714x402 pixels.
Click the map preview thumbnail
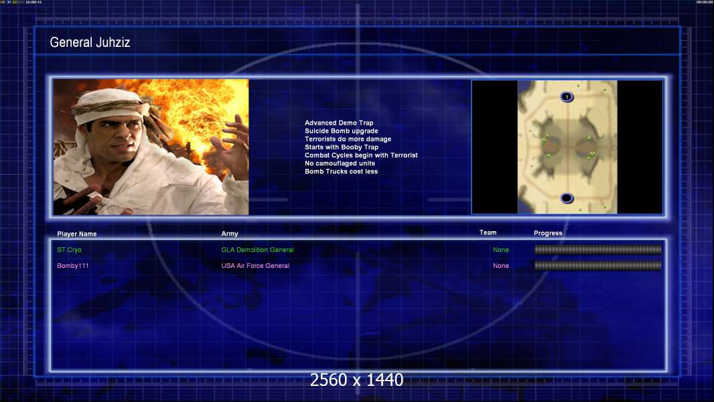[567, 147]
